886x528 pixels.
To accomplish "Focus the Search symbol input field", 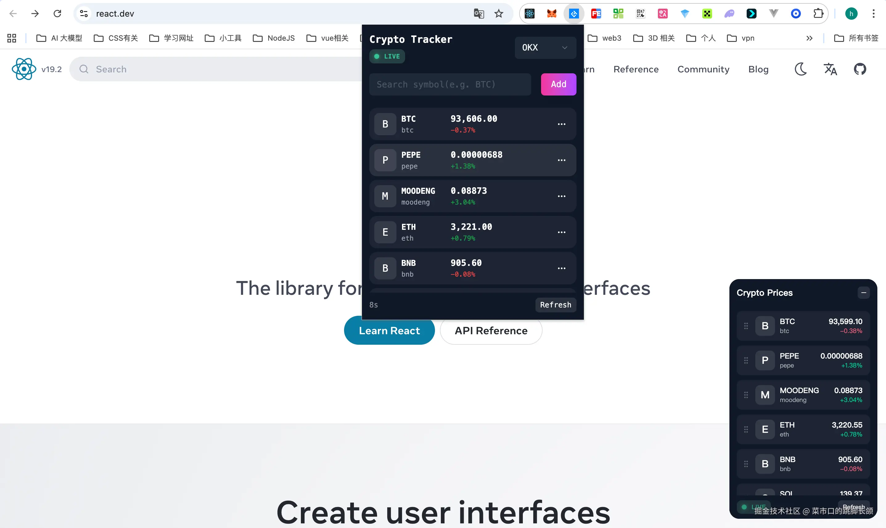I will 450,84.
